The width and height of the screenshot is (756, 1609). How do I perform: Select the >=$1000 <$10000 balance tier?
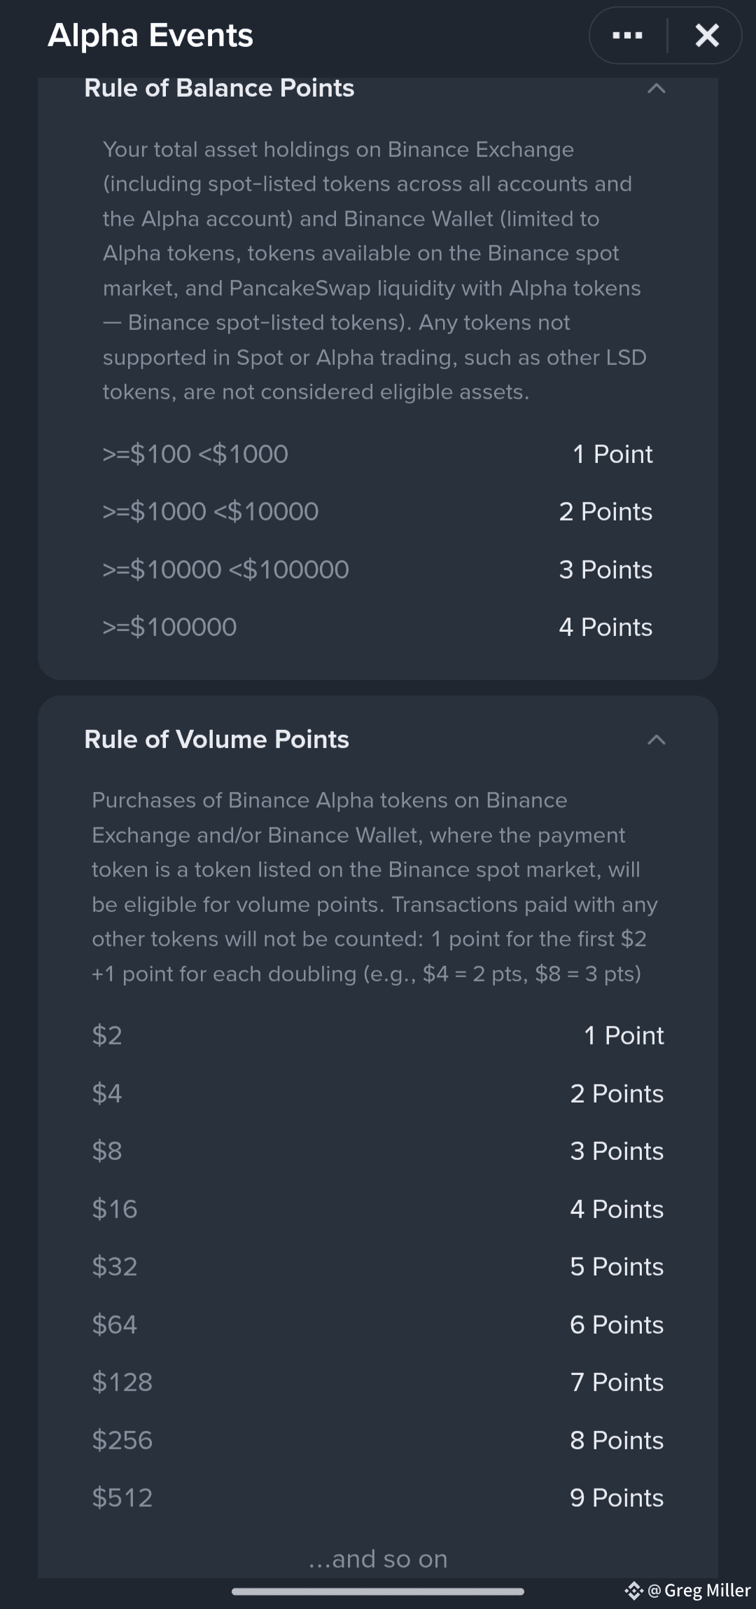click(x=378, y=511)
